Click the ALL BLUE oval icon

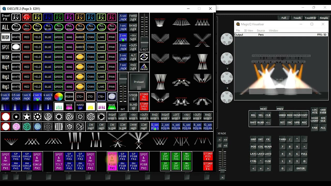(48, 27)
